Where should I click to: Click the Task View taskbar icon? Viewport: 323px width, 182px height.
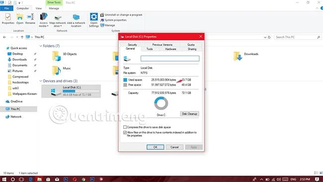pyautogui.click(x=21, y=179)
